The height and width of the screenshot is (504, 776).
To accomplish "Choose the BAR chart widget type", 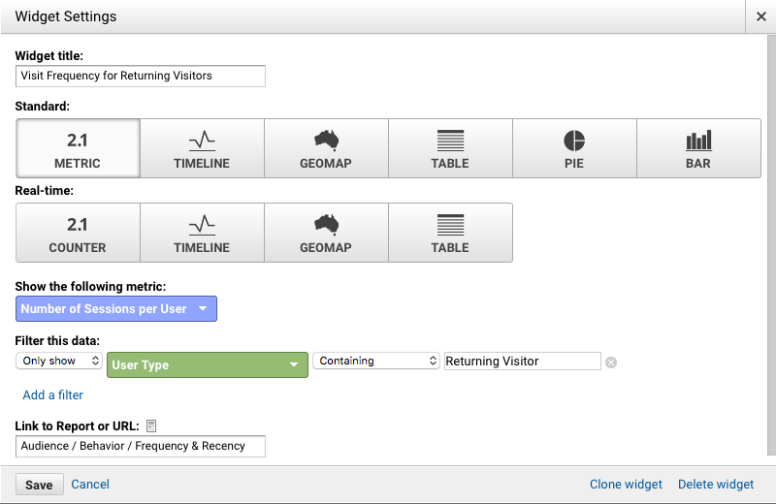I will (x=698, y=148).
